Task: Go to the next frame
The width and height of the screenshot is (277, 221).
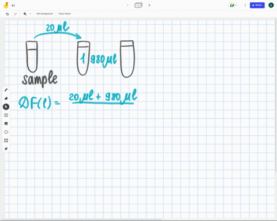Action: click(149, 5)
